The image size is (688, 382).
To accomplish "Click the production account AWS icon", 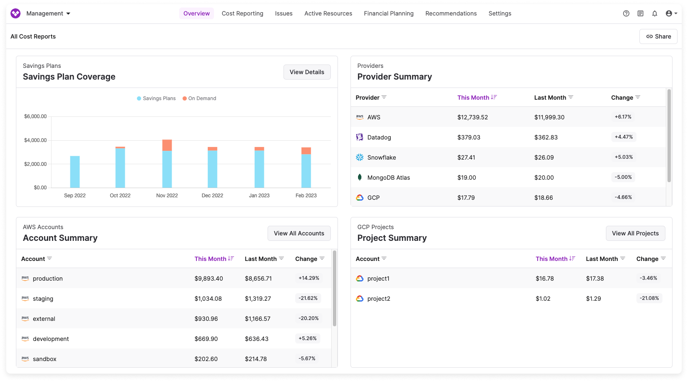I will tap(25, 279).
